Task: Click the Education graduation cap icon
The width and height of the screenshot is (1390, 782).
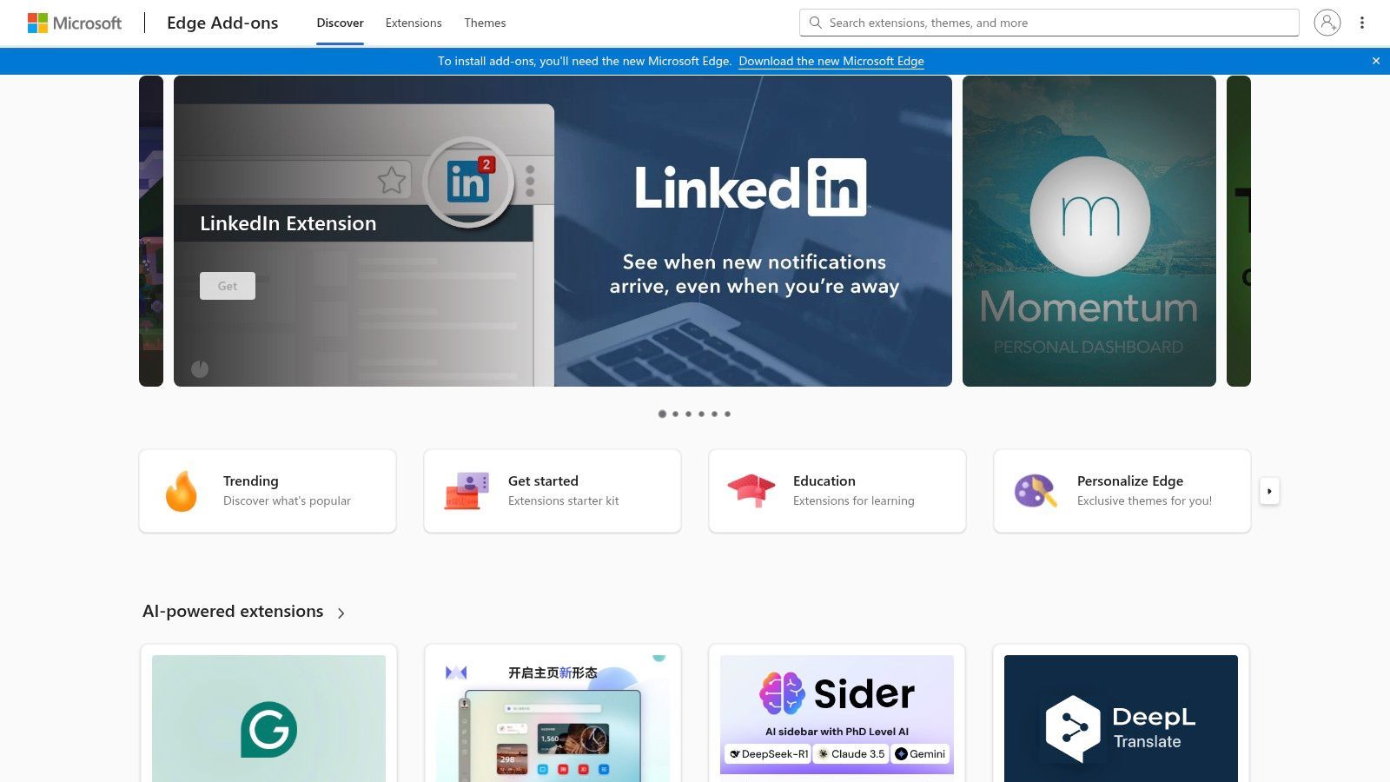Action: (751, 491)
